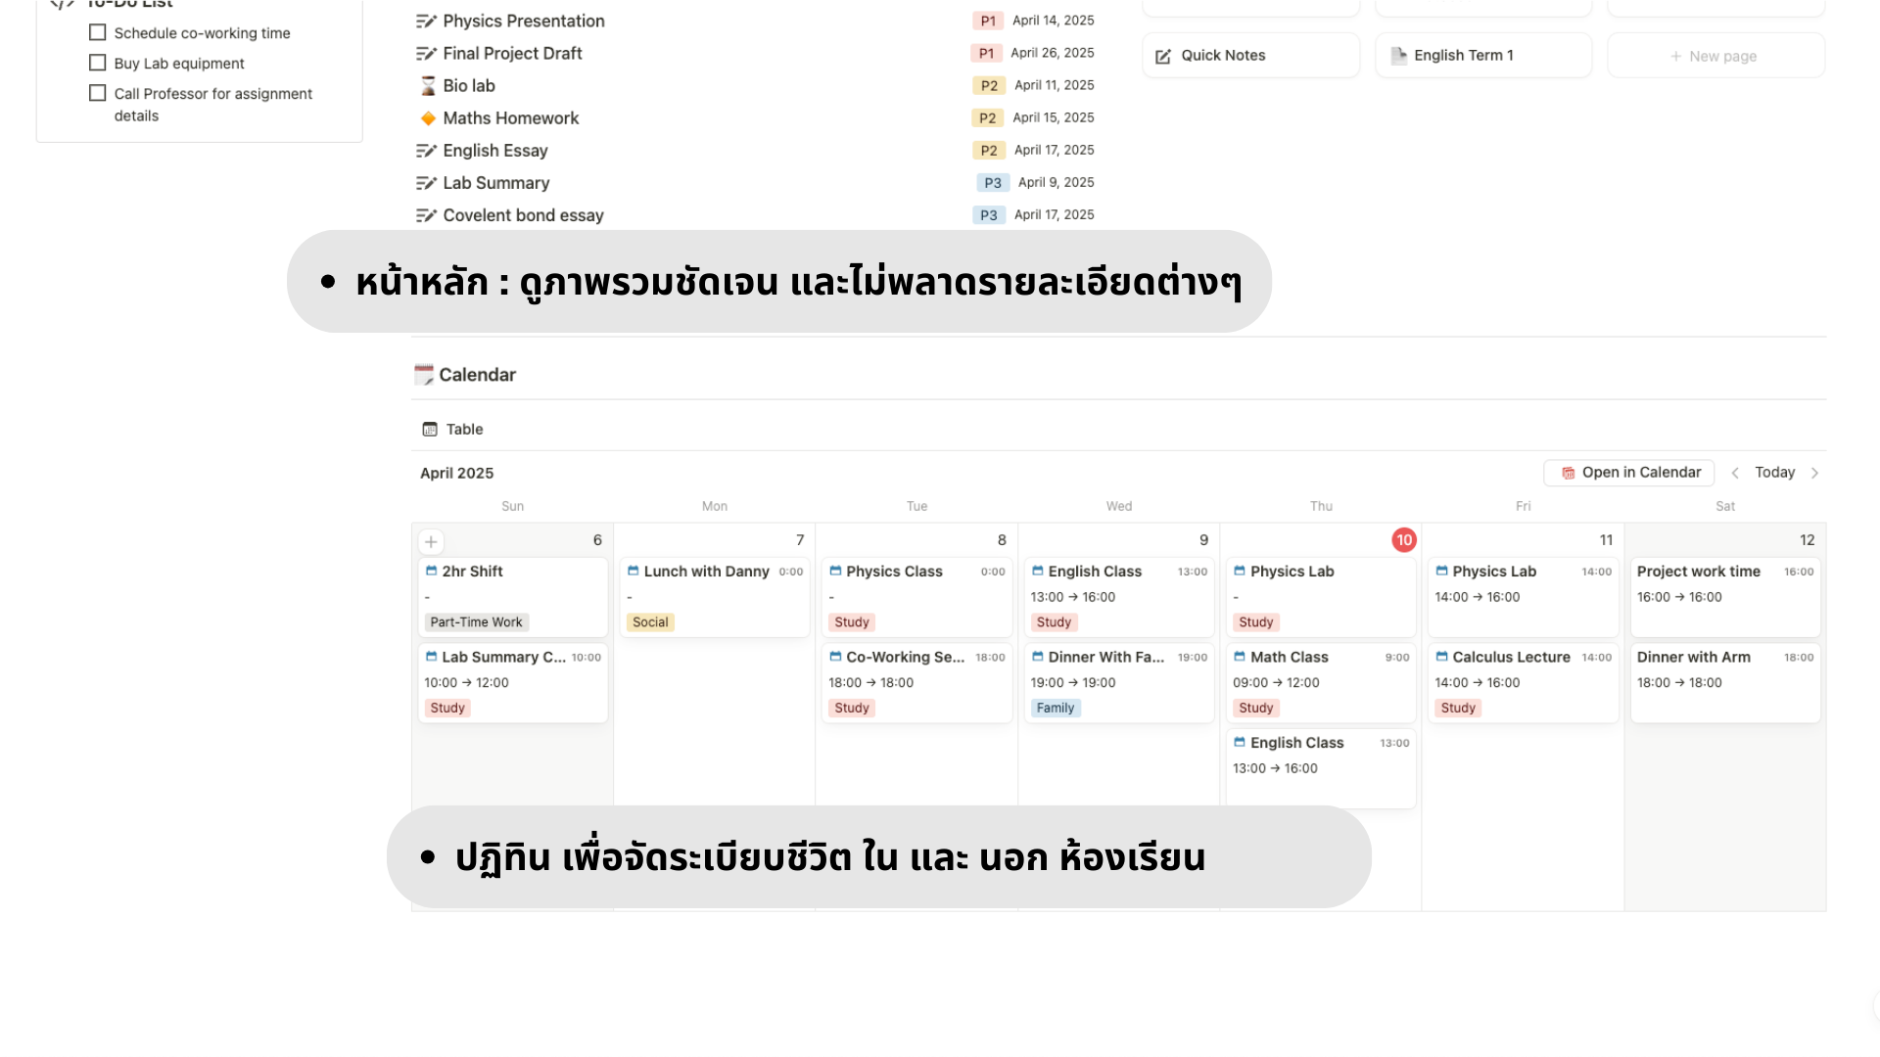Check the Buy Lab equipment checkbox
Image resolution: width=1880 pixels, height=1057 pixels.
pos(97,63)
